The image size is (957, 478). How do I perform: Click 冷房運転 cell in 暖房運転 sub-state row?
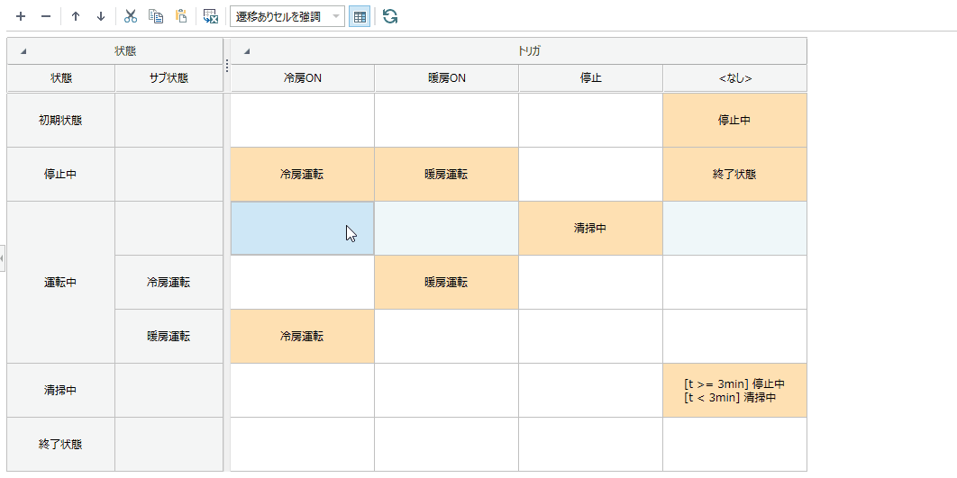303,336
